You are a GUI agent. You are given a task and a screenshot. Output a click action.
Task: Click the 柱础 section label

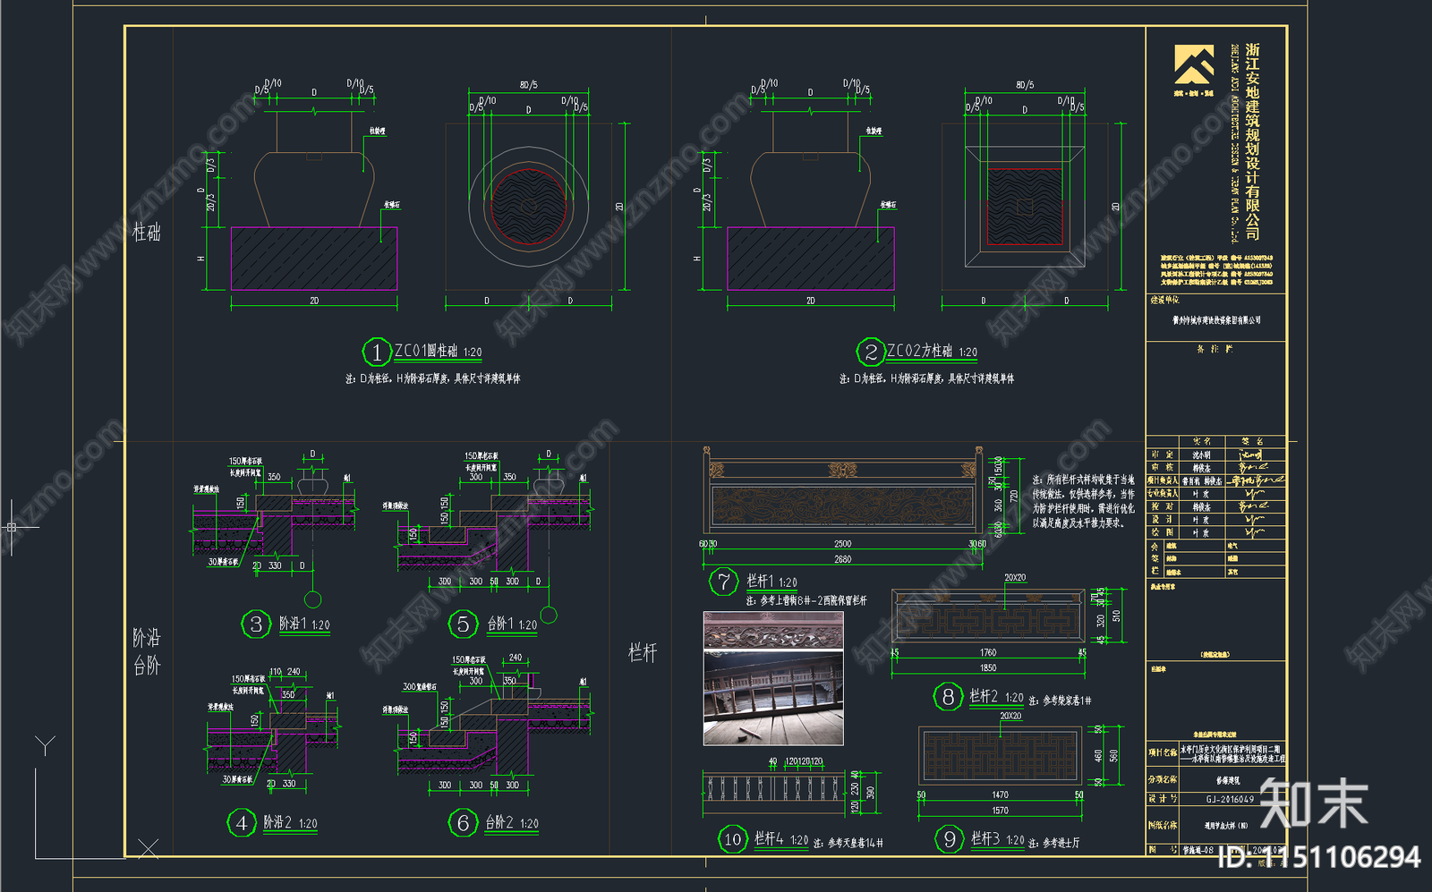click(x=147, y=233)
